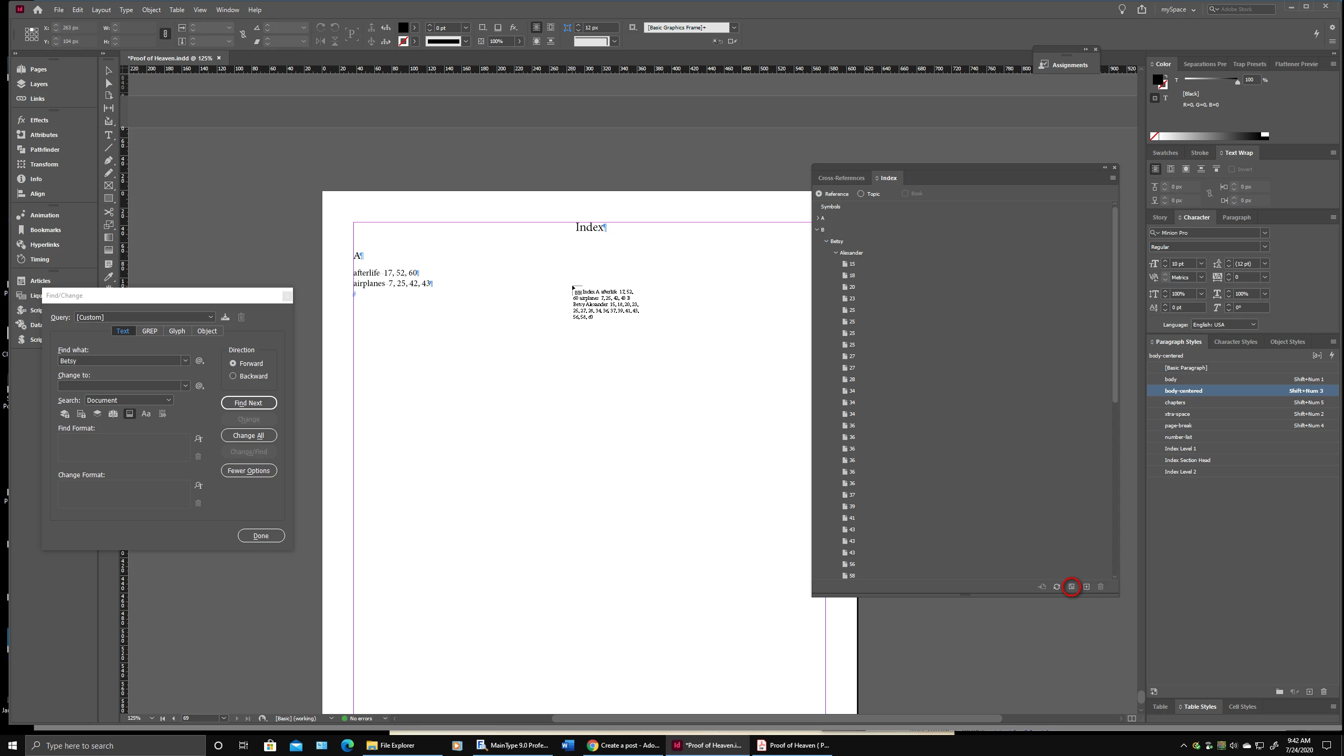Viewport: 1344px width, 756px height.
Task: Open special characters menu for Find what
Action: tap(199, 361)
